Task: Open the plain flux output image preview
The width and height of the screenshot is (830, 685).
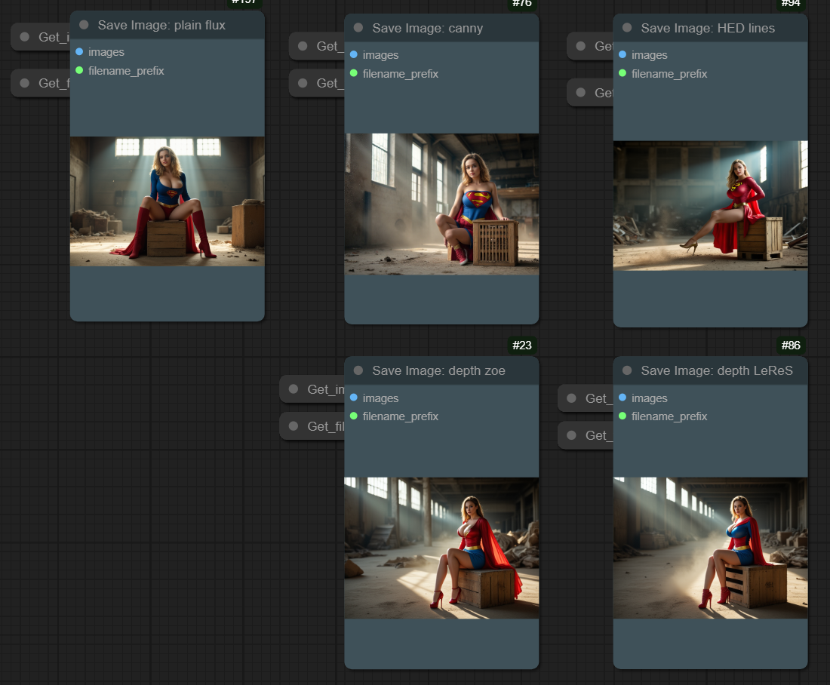Action: [x=167, y=201]
